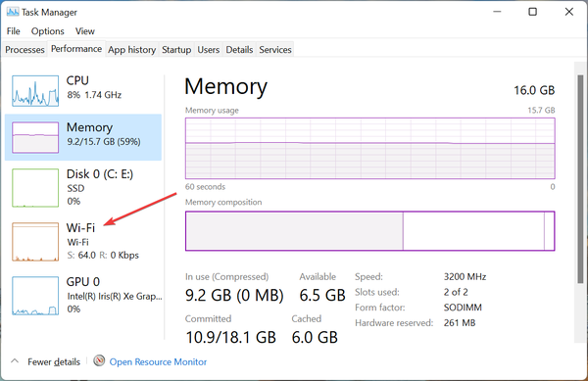
Task: Click the vertical scrollbar on the right
Action: 580,179
